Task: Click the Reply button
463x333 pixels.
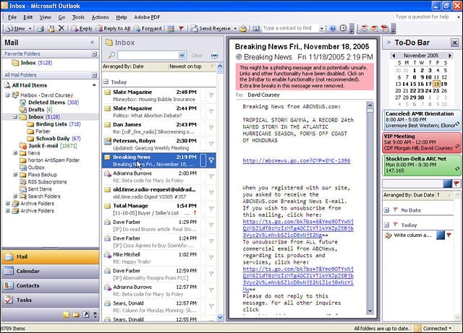Action: click(x=82, y=29)
